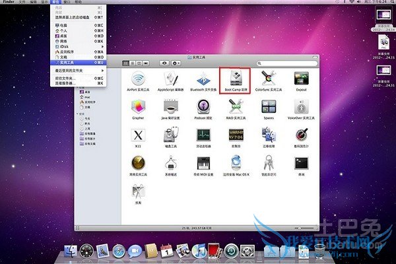Switch Finder to column view

pyautogui.click(x=139, y=63)
